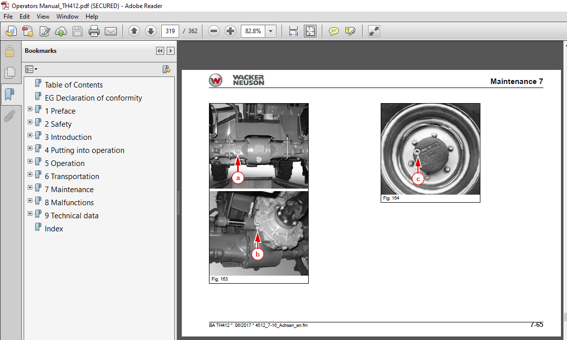
Task: Open the Print dialog
Action: [94, 31]
